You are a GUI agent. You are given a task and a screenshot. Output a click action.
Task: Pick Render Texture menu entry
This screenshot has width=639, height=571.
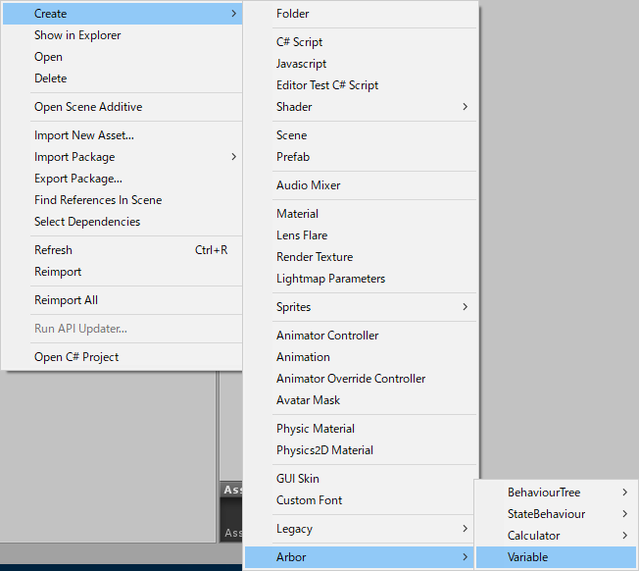[314, 257]
